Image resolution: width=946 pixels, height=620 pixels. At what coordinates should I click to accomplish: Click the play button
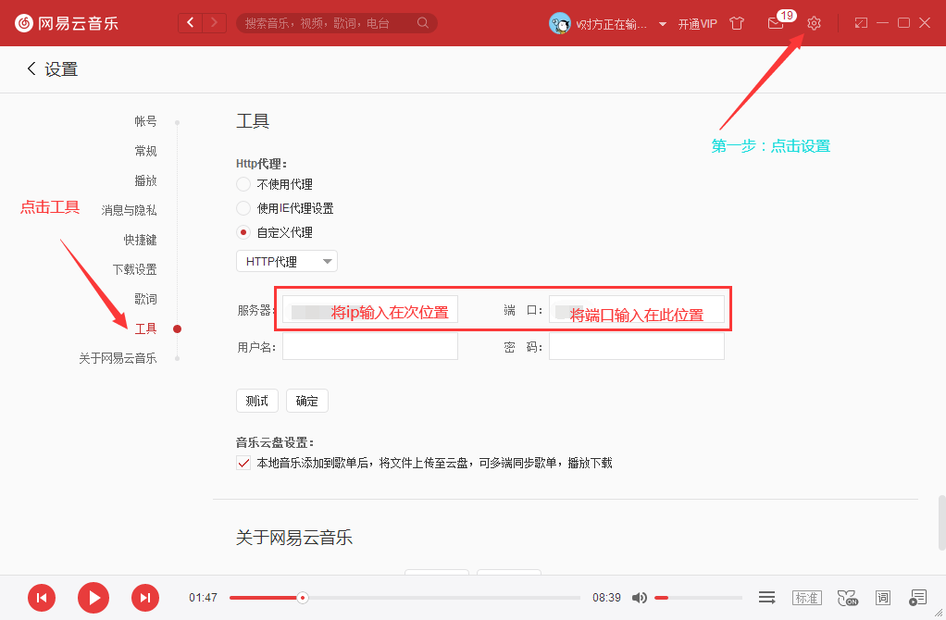tap(93, 598)
